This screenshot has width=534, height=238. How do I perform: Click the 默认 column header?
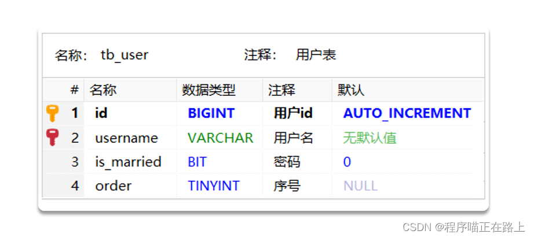coord(408,90)
